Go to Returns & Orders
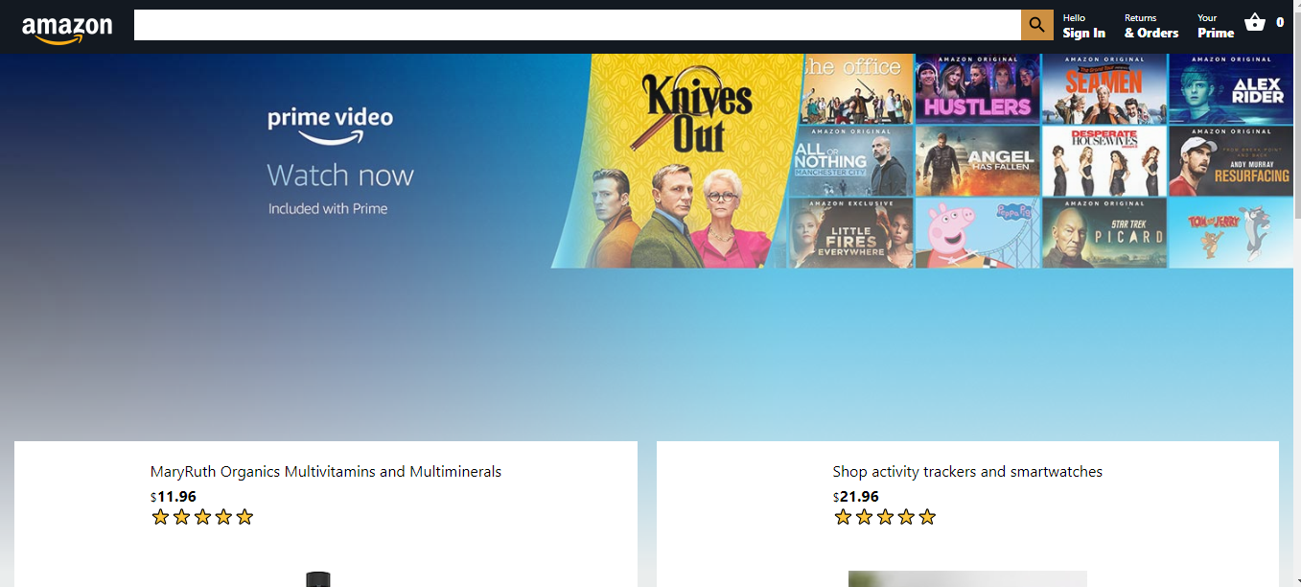The width and height of the screenshot is (1301, 587). point(1151,26)
